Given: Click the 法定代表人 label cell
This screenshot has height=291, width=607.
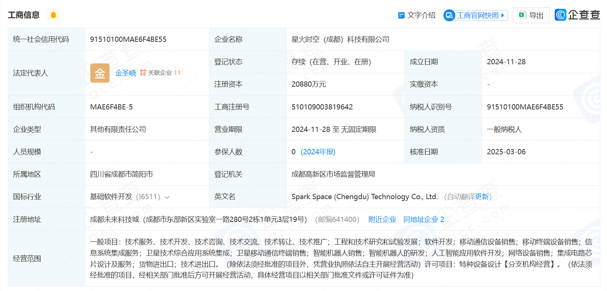Looking at the screenshot, I should click(x=46, y=73).
